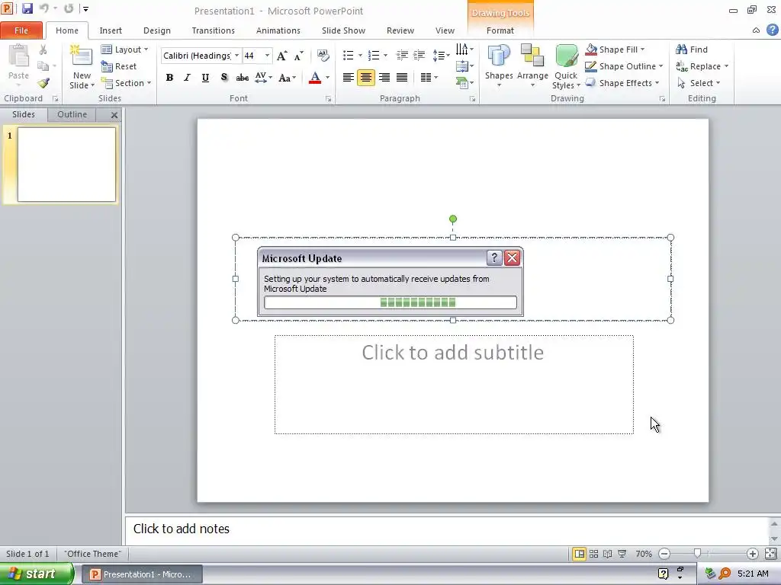The width and height of the screenshot is (781, 585).
Task: Activate the Format Painter brush
Action: pyautogui.click(x=43, y=83)
